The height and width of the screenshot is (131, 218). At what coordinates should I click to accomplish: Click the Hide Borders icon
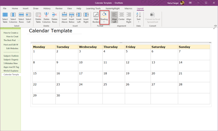pyautogui.click(x=96, y=15)
